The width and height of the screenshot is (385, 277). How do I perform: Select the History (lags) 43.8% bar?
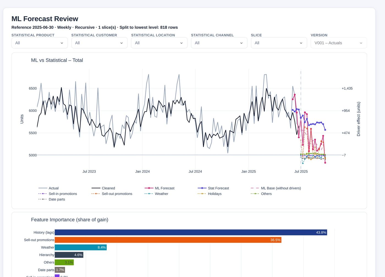click(x=191, y=233)
